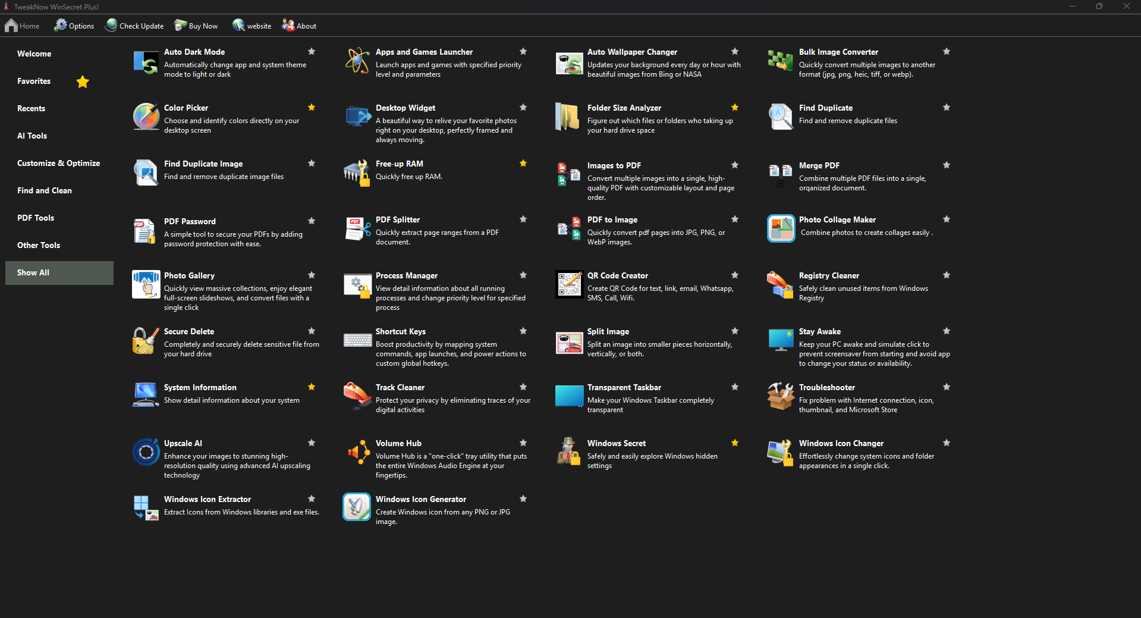Click the Troubleshooter toolbox icon
Screen dimensions: 1141x618
click(781, 396)
